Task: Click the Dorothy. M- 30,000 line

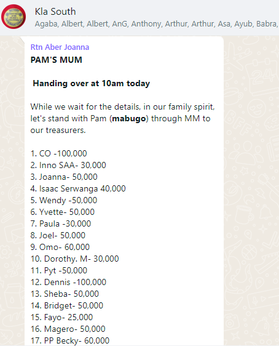Action: [74, 259]
